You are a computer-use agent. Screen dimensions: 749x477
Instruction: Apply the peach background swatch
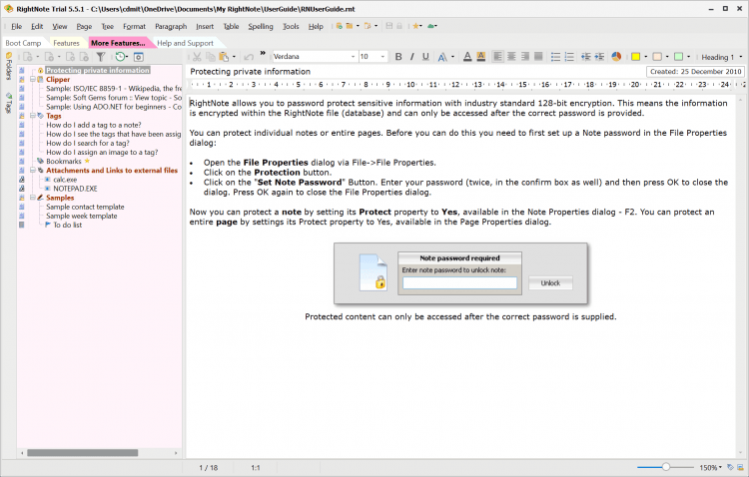pyautogui.click(x=657, y=57)
